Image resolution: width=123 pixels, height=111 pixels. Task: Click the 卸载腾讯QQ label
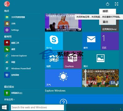coord(17,93)
